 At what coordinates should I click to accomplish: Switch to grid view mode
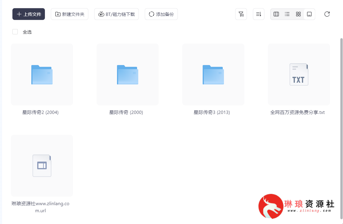(298, 14)
